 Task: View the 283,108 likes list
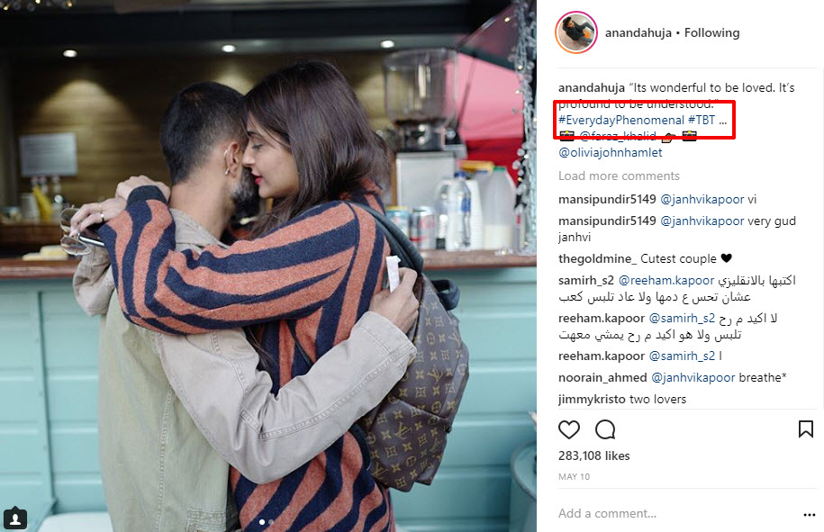click(593, 455)
